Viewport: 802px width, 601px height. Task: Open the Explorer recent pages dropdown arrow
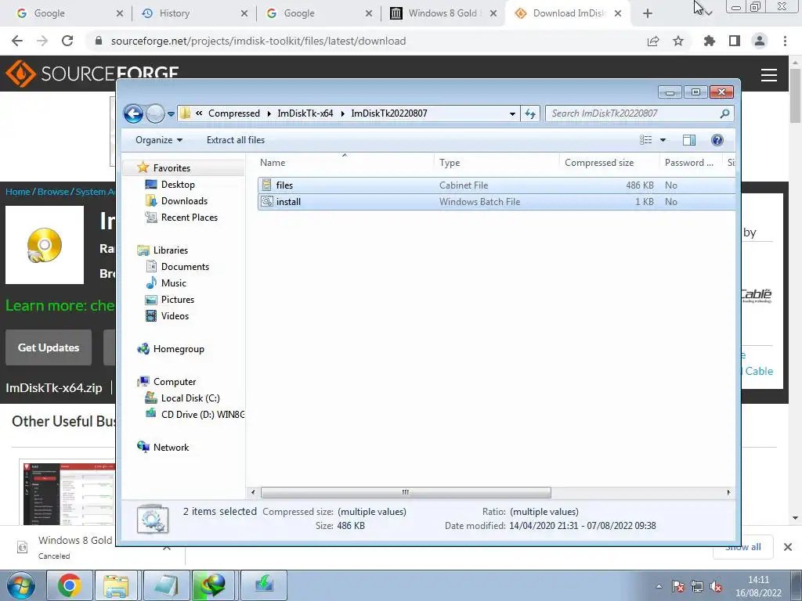[171, 114]
